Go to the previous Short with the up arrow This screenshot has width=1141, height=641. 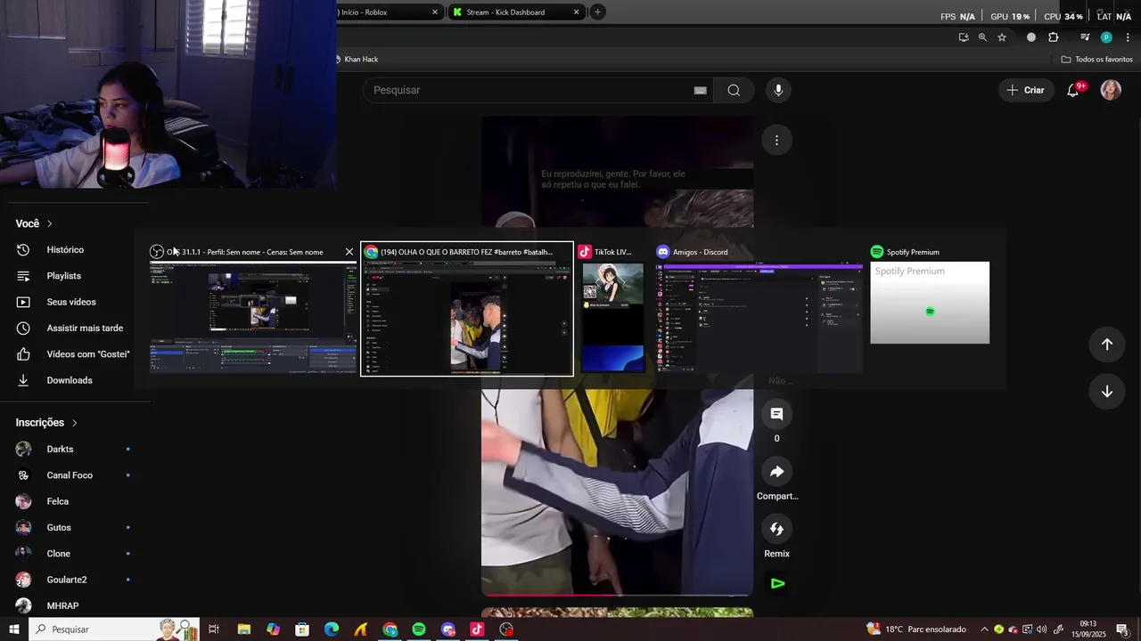point(1107,345)
